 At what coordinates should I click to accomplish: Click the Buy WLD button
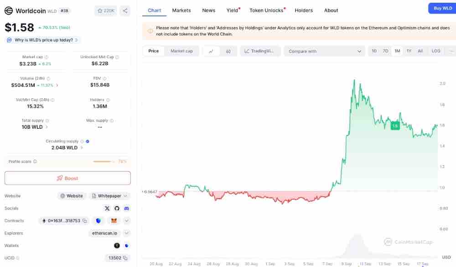tap(443, 8)
